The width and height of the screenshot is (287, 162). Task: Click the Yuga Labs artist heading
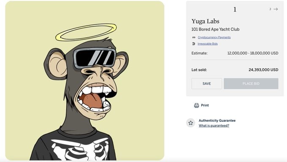(x=206, y=21)
